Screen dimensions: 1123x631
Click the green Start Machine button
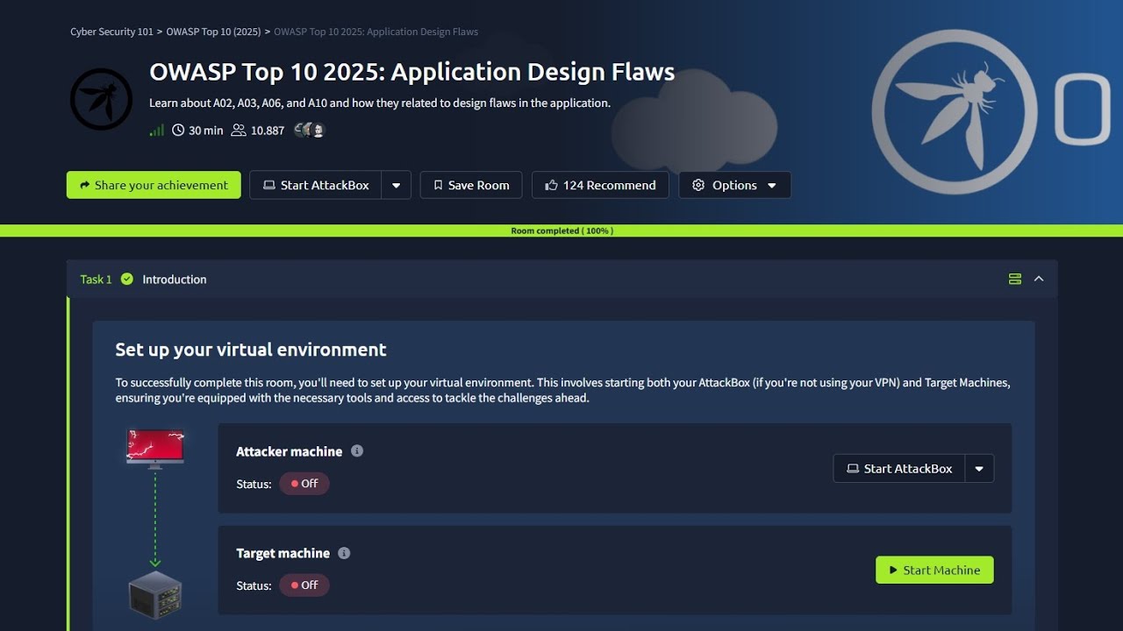click(934, 570)
